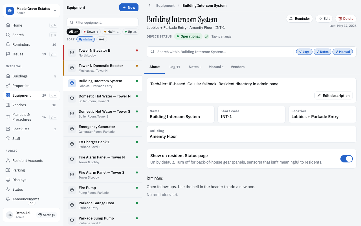Click the Reminder bell button

300,19
